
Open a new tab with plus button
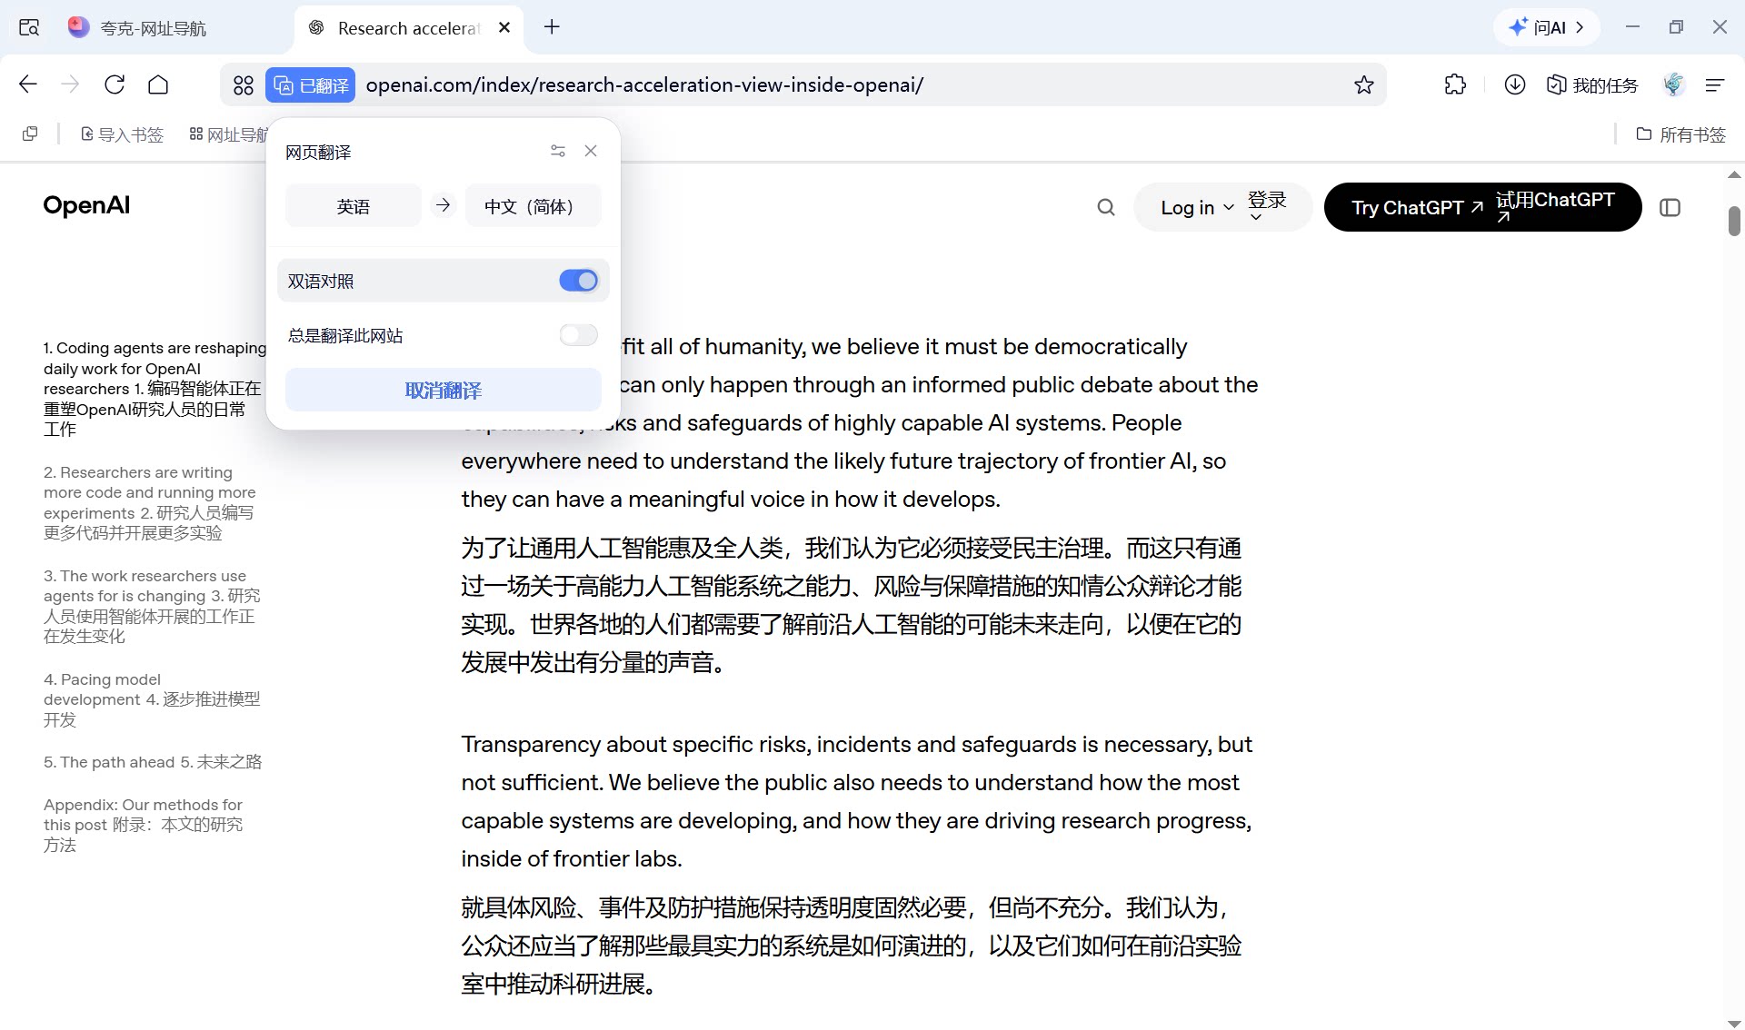coord(552,27)
